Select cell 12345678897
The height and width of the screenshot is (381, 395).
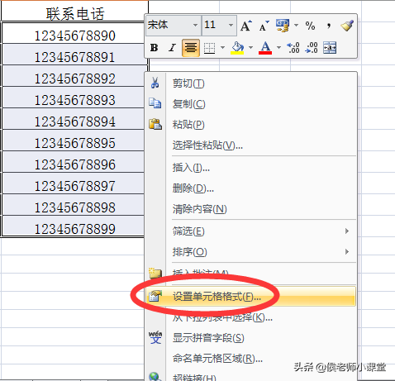click(x=74, y=183)
